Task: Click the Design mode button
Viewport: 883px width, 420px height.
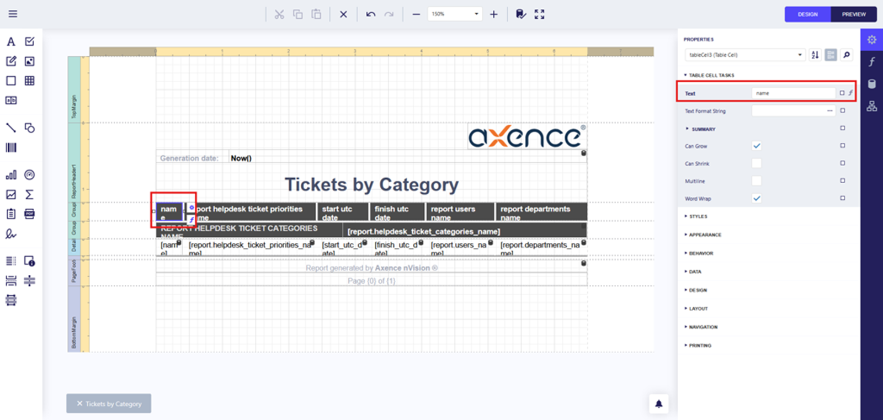Action: coord(807,14)
